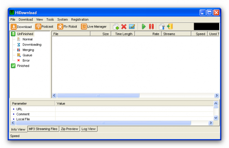Viewport: 229px width, 148px height.
Task: Switch to the Zip Preview tab
Action: 70,129
